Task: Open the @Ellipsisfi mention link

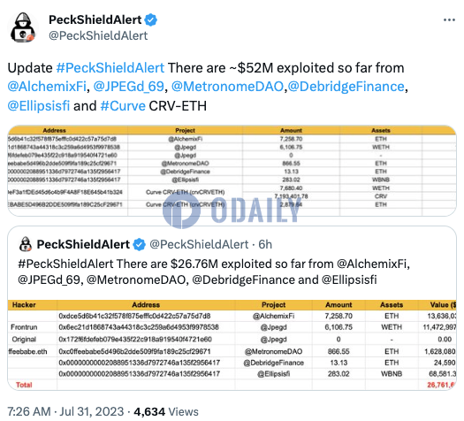Action: point(39,106)
